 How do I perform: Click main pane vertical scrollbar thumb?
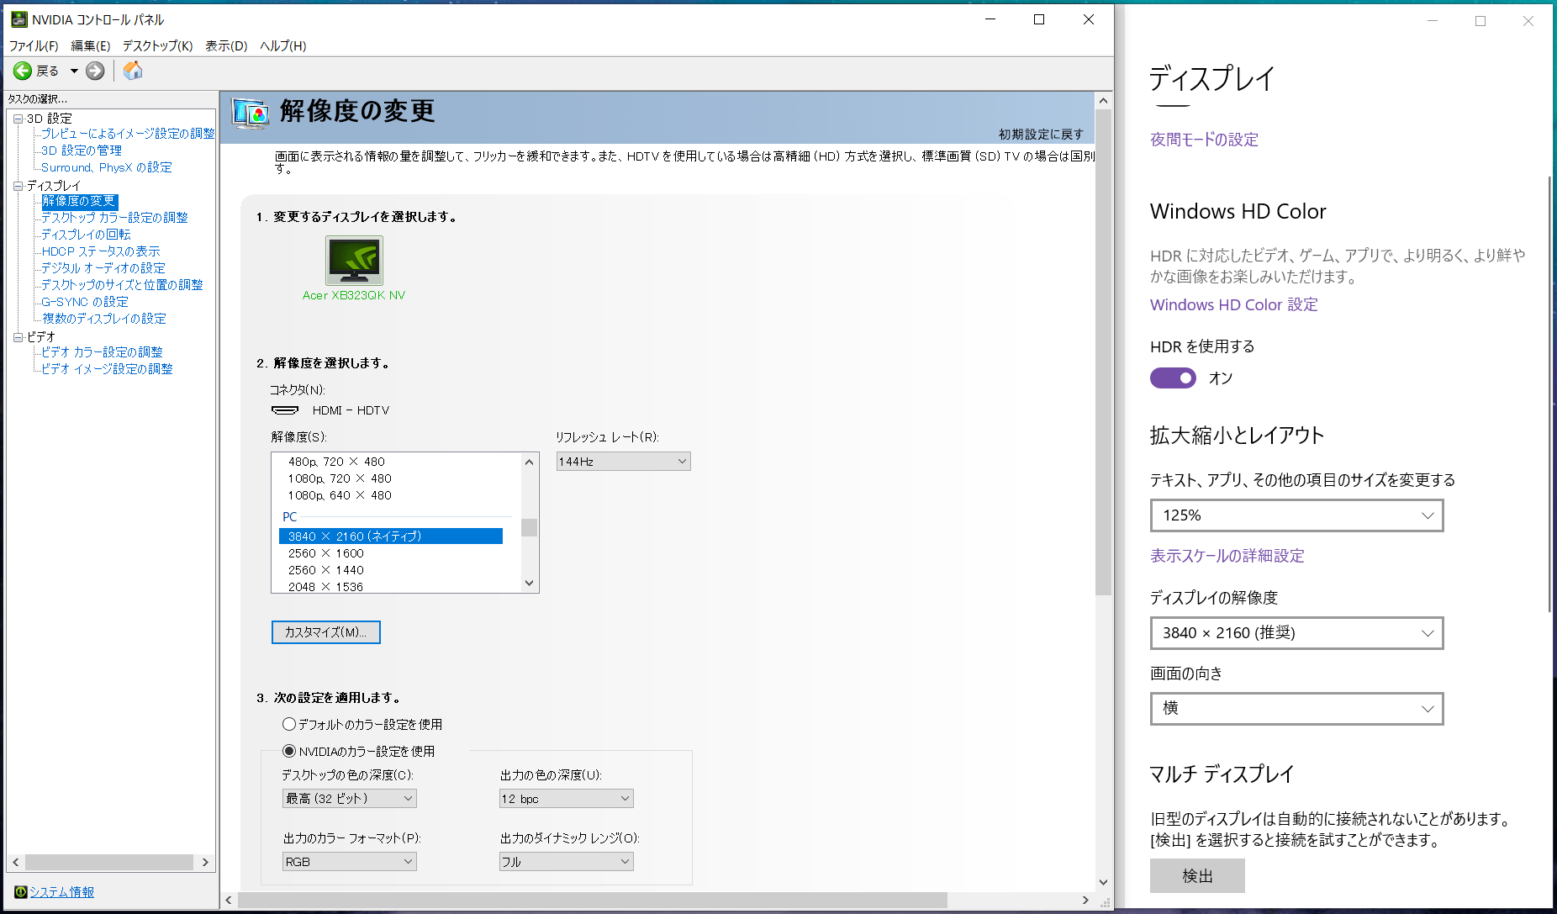pyautogui.click(x=1103, y=351)
